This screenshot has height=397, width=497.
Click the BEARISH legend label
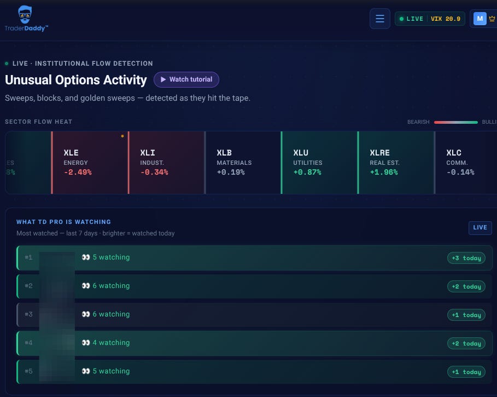tap(418, 122)
